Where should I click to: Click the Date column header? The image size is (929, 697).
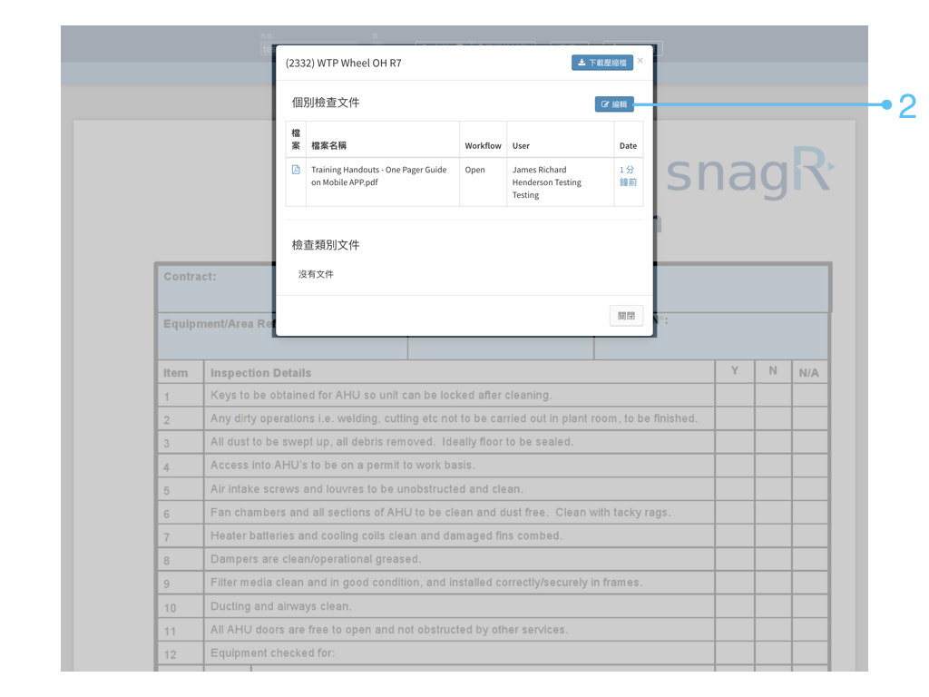[x=628, y=146]
